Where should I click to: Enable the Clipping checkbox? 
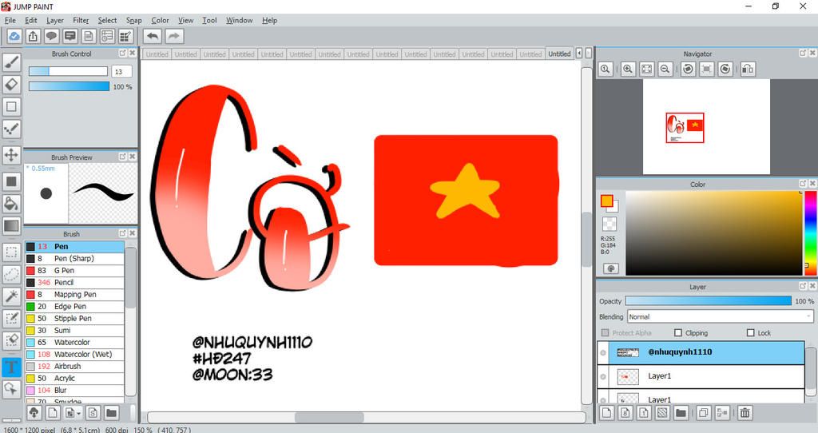click(678, 333)
